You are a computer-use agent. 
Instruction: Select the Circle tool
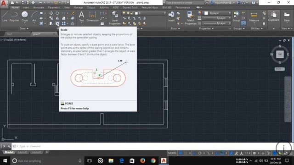click(x=24, y=16)
